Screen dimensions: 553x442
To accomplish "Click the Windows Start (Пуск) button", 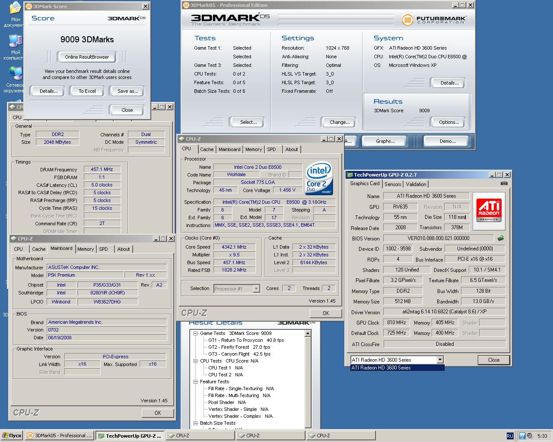I will click(x=12, y=436).
